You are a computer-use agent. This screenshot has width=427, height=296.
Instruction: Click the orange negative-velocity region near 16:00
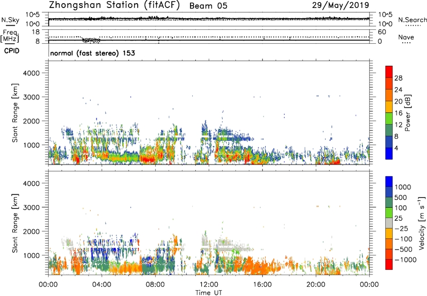tap(262, 267)
